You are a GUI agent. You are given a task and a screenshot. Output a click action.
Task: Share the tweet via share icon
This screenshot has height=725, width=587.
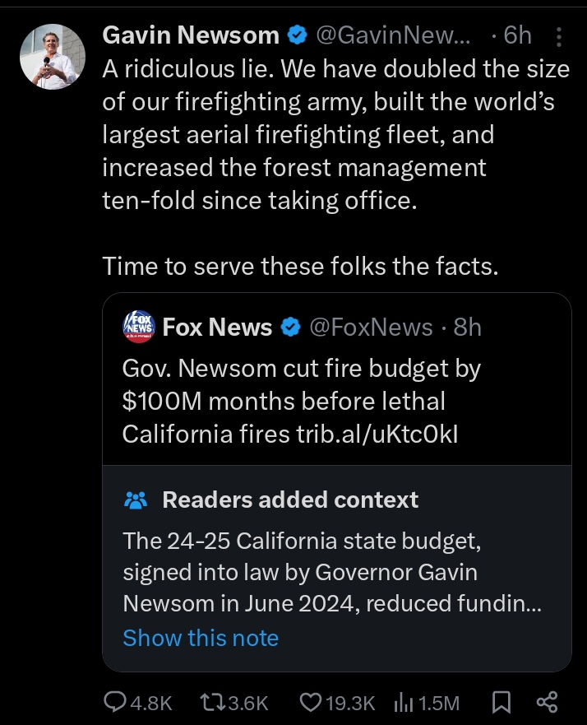tap(547, 701)
